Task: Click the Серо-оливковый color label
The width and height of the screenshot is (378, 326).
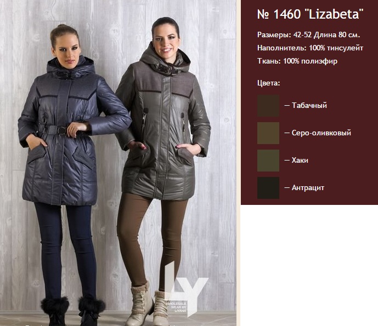Action: click(x=321, y=133)
